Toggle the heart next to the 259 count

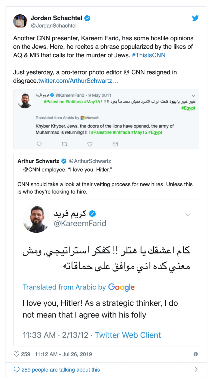pyautogui.click(x=16, y=354)
